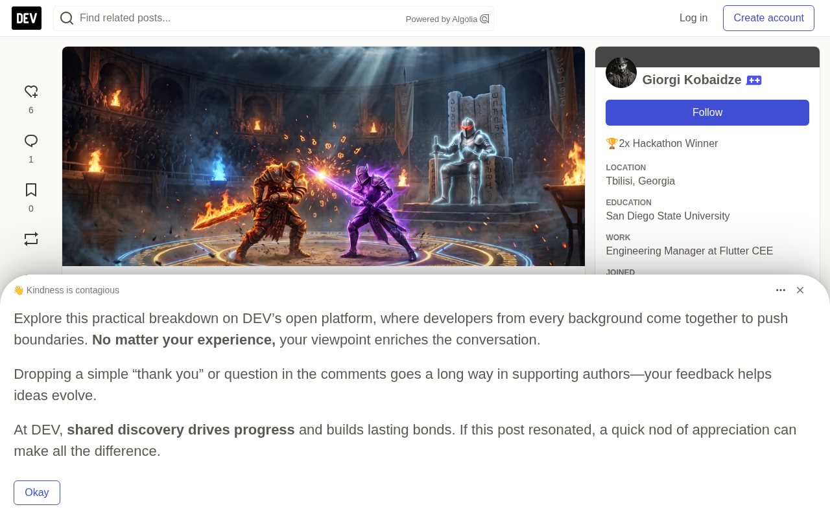The height and width of the screenshot is (518, 830).
Task: Follow Giorgi Kobaidze
Action: click(707, 113)
